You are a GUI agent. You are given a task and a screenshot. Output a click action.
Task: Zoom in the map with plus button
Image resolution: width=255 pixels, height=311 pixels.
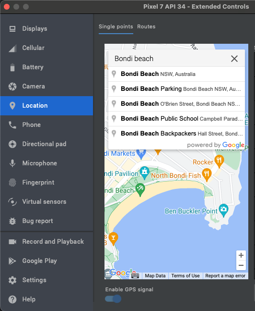[x=241, y=255]
